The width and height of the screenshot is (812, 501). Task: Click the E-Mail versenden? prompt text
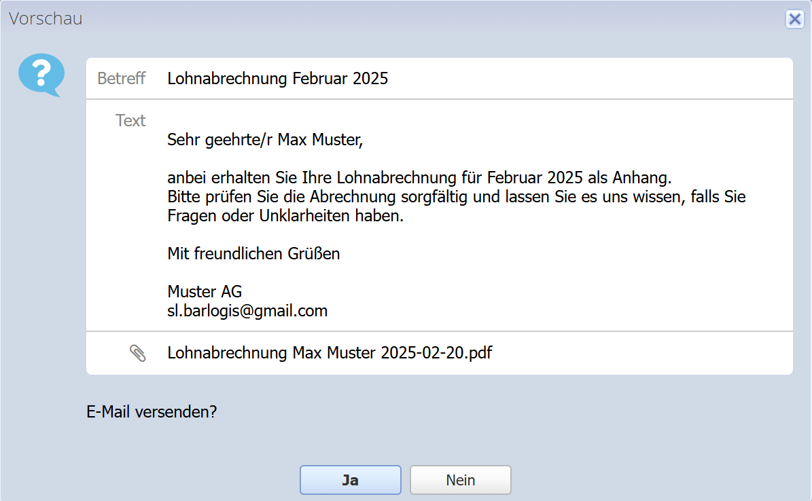(x=152, y=411)
